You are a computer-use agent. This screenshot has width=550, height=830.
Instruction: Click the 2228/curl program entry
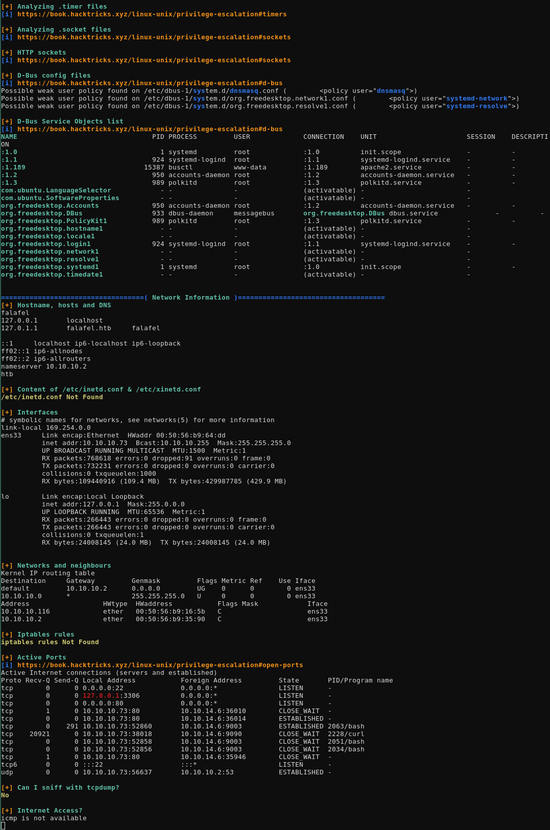coord(346,734)
